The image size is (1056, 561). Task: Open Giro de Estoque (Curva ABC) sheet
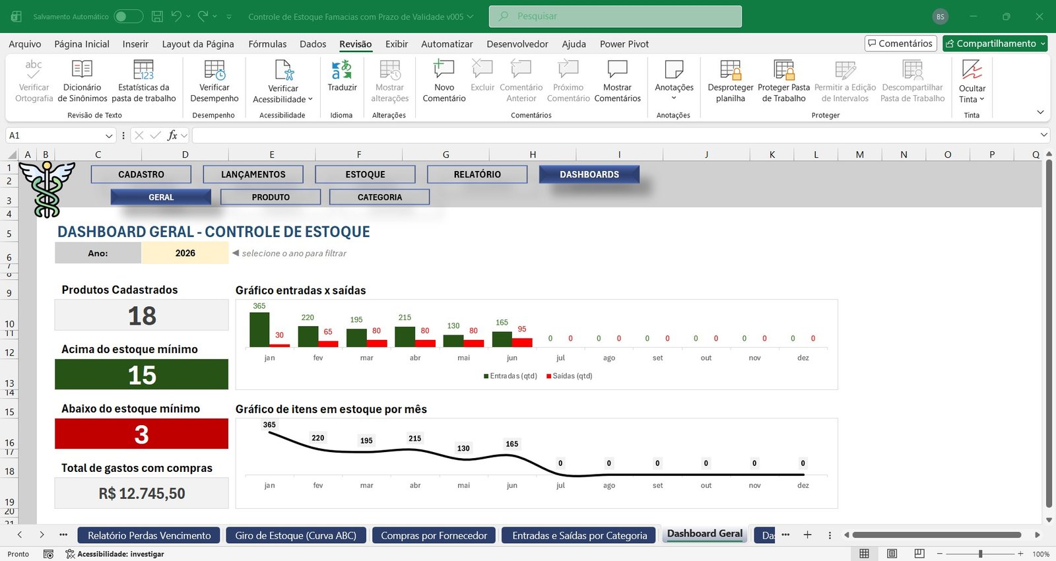296,535
